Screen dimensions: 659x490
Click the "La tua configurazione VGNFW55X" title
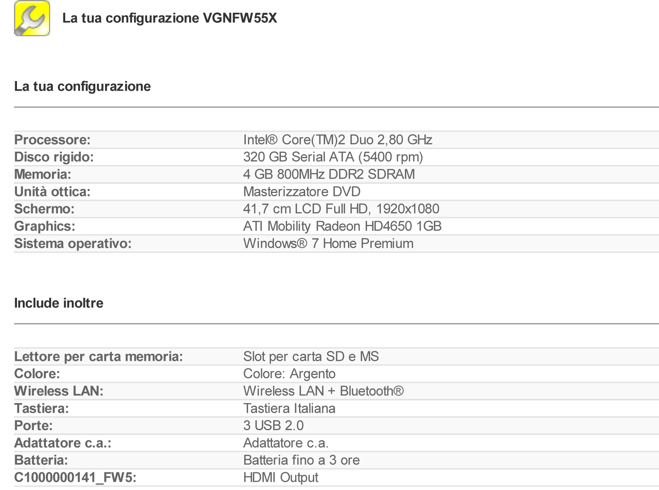pos(169,18)
